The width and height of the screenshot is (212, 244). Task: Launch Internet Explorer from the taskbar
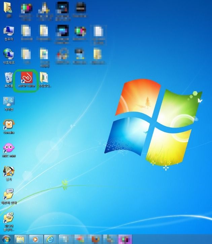tap(50, 239)
